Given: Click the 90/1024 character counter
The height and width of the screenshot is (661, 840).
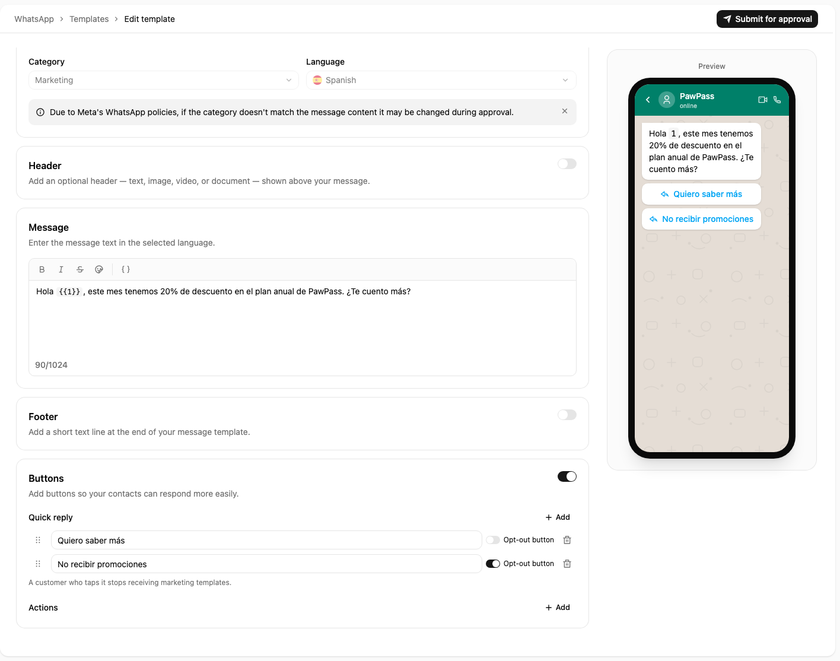Looking at the screenshot, I should tap(51, 365).
